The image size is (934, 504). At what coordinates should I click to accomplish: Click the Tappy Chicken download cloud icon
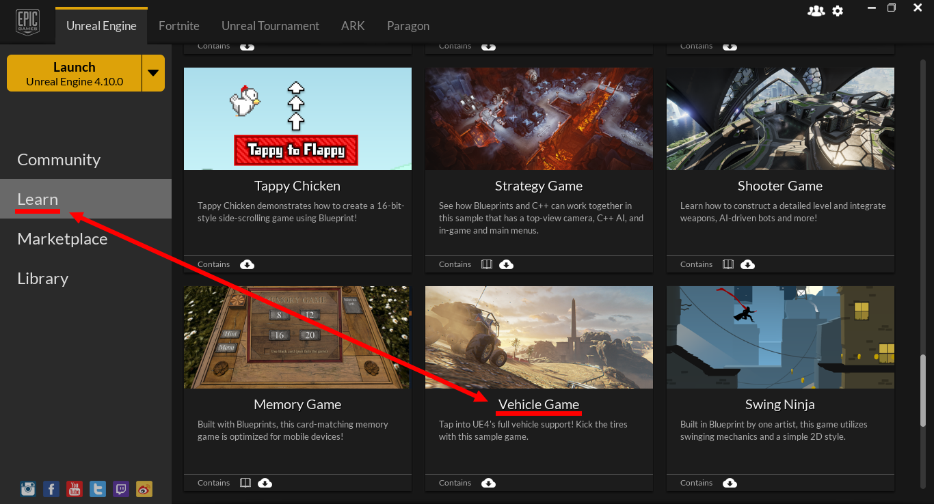247,264
